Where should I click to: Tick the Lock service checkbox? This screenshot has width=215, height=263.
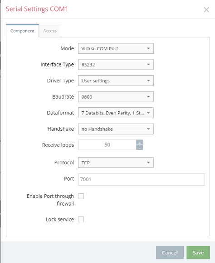tap(81, 219)
